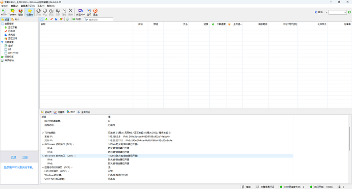Click the open directory toolbar icon
The image size is (352, 189).
[x=58, y=12]
